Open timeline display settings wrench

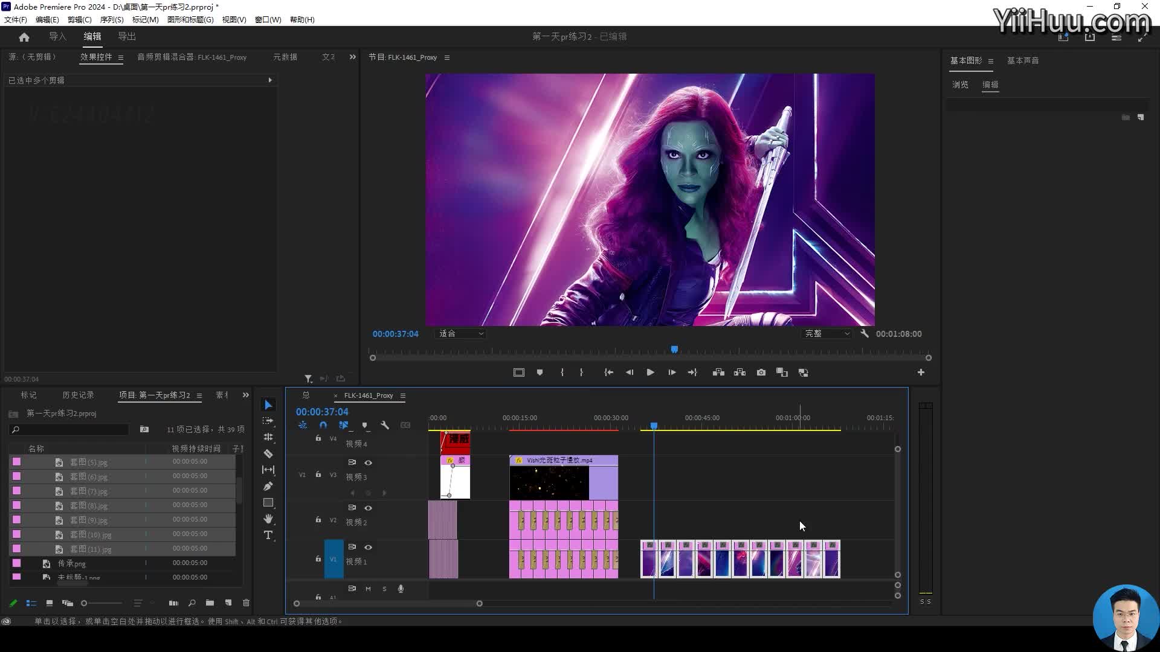point(385,425)
